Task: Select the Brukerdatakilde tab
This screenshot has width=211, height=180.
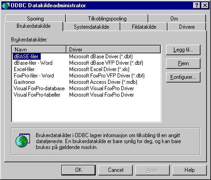Action: pos(33,26)
